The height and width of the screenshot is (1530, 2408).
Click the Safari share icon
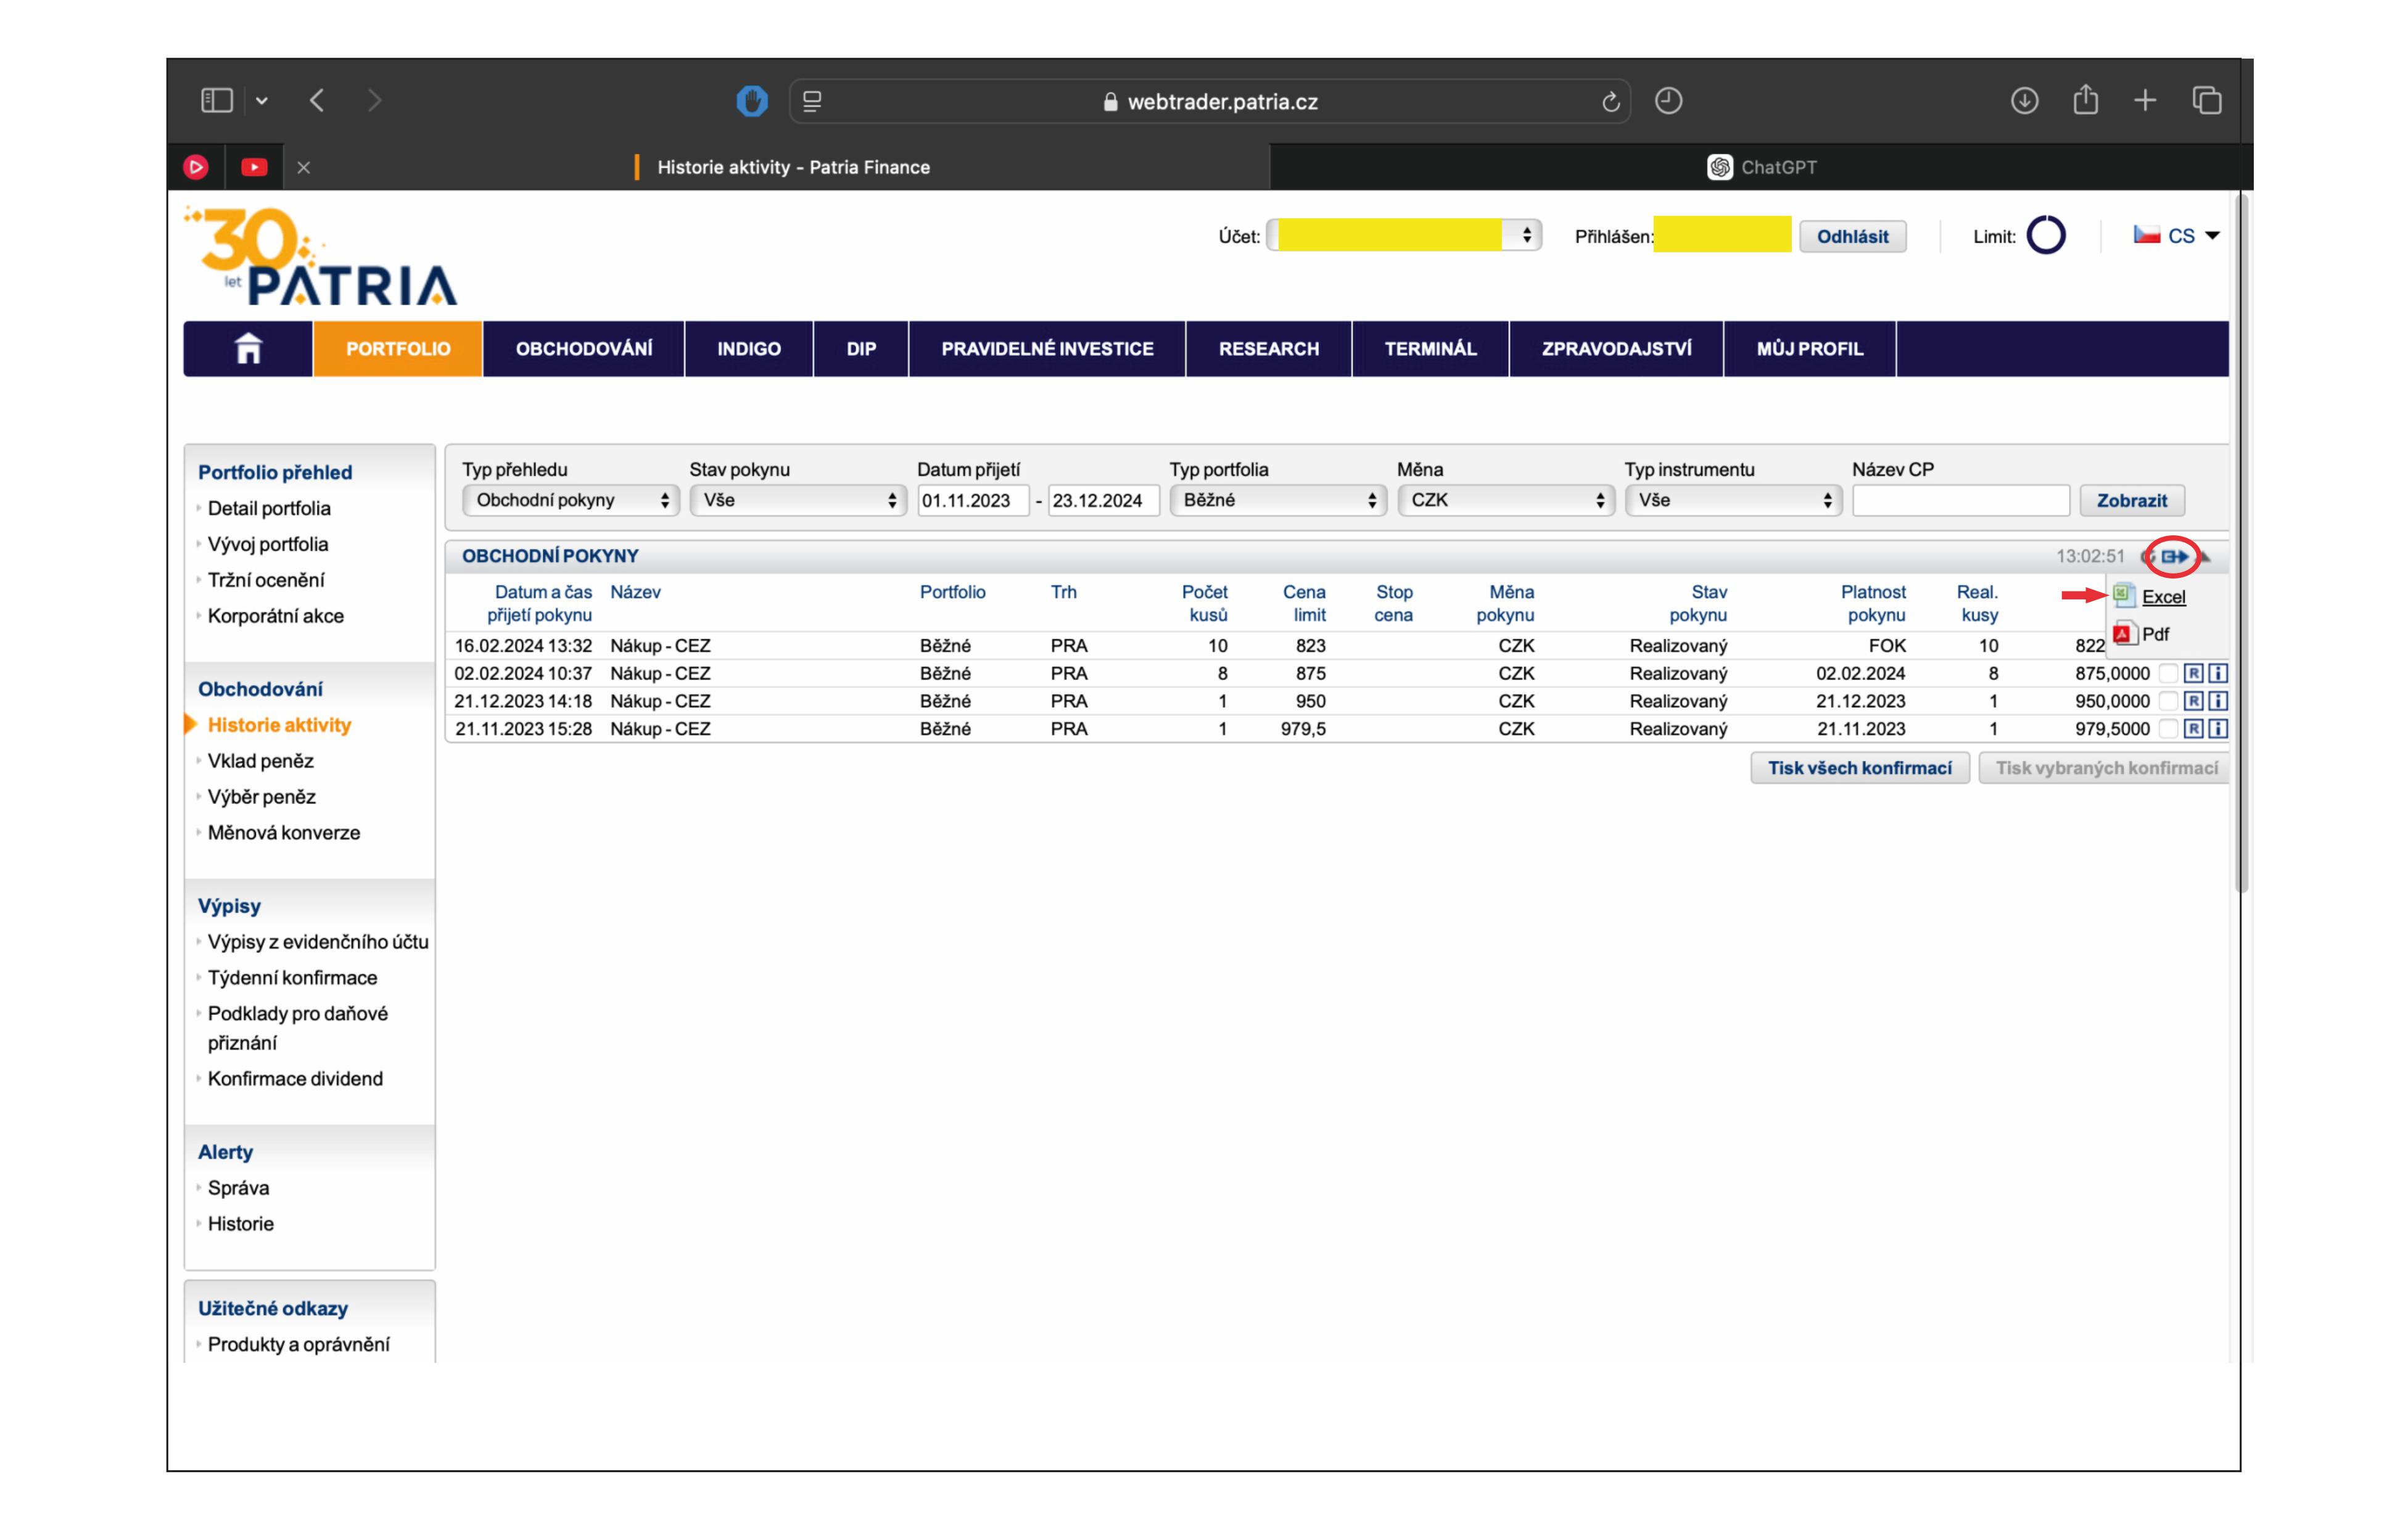2085,101
